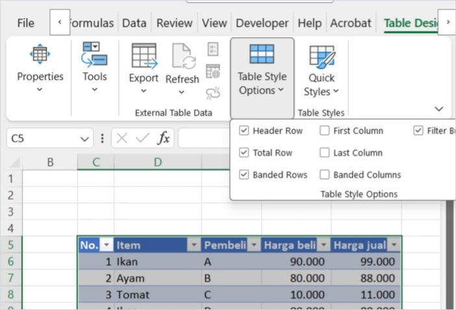The height and width of the screenshot is (310, 456).
Task: Click the cell containing Tomat
Action: 158,294
